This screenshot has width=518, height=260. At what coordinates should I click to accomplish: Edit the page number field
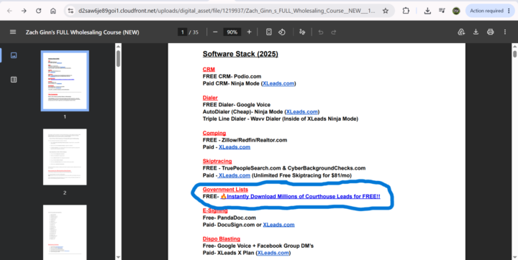[182, 32]
